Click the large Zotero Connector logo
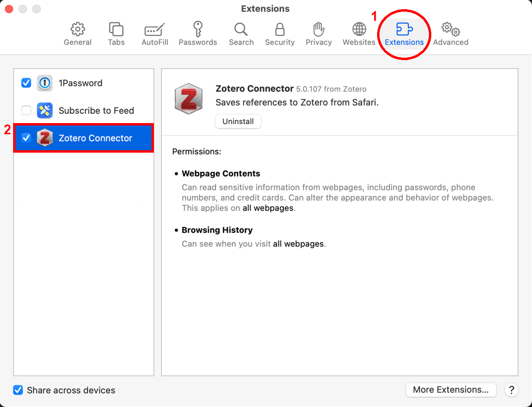This screenshot has height=407, width=532. click(188, 99)
